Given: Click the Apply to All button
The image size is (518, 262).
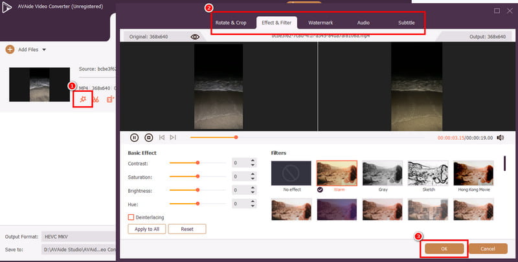Looking at the screenshot, I should [148, 229].
